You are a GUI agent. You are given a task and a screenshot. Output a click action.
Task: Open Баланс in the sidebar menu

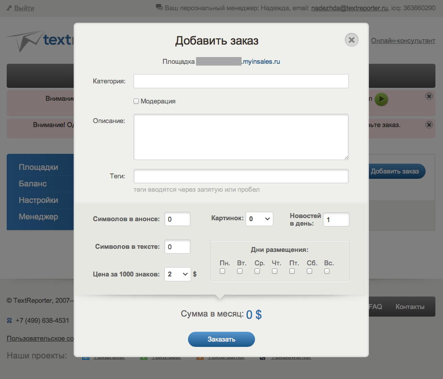[33, 184]
